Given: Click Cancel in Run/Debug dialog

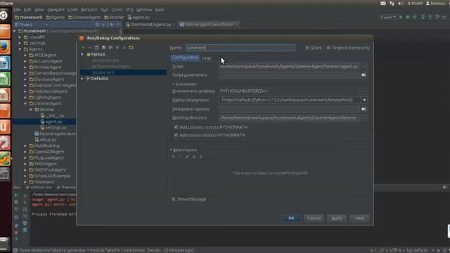Looking at the screenshot, I should coord(314,218).
